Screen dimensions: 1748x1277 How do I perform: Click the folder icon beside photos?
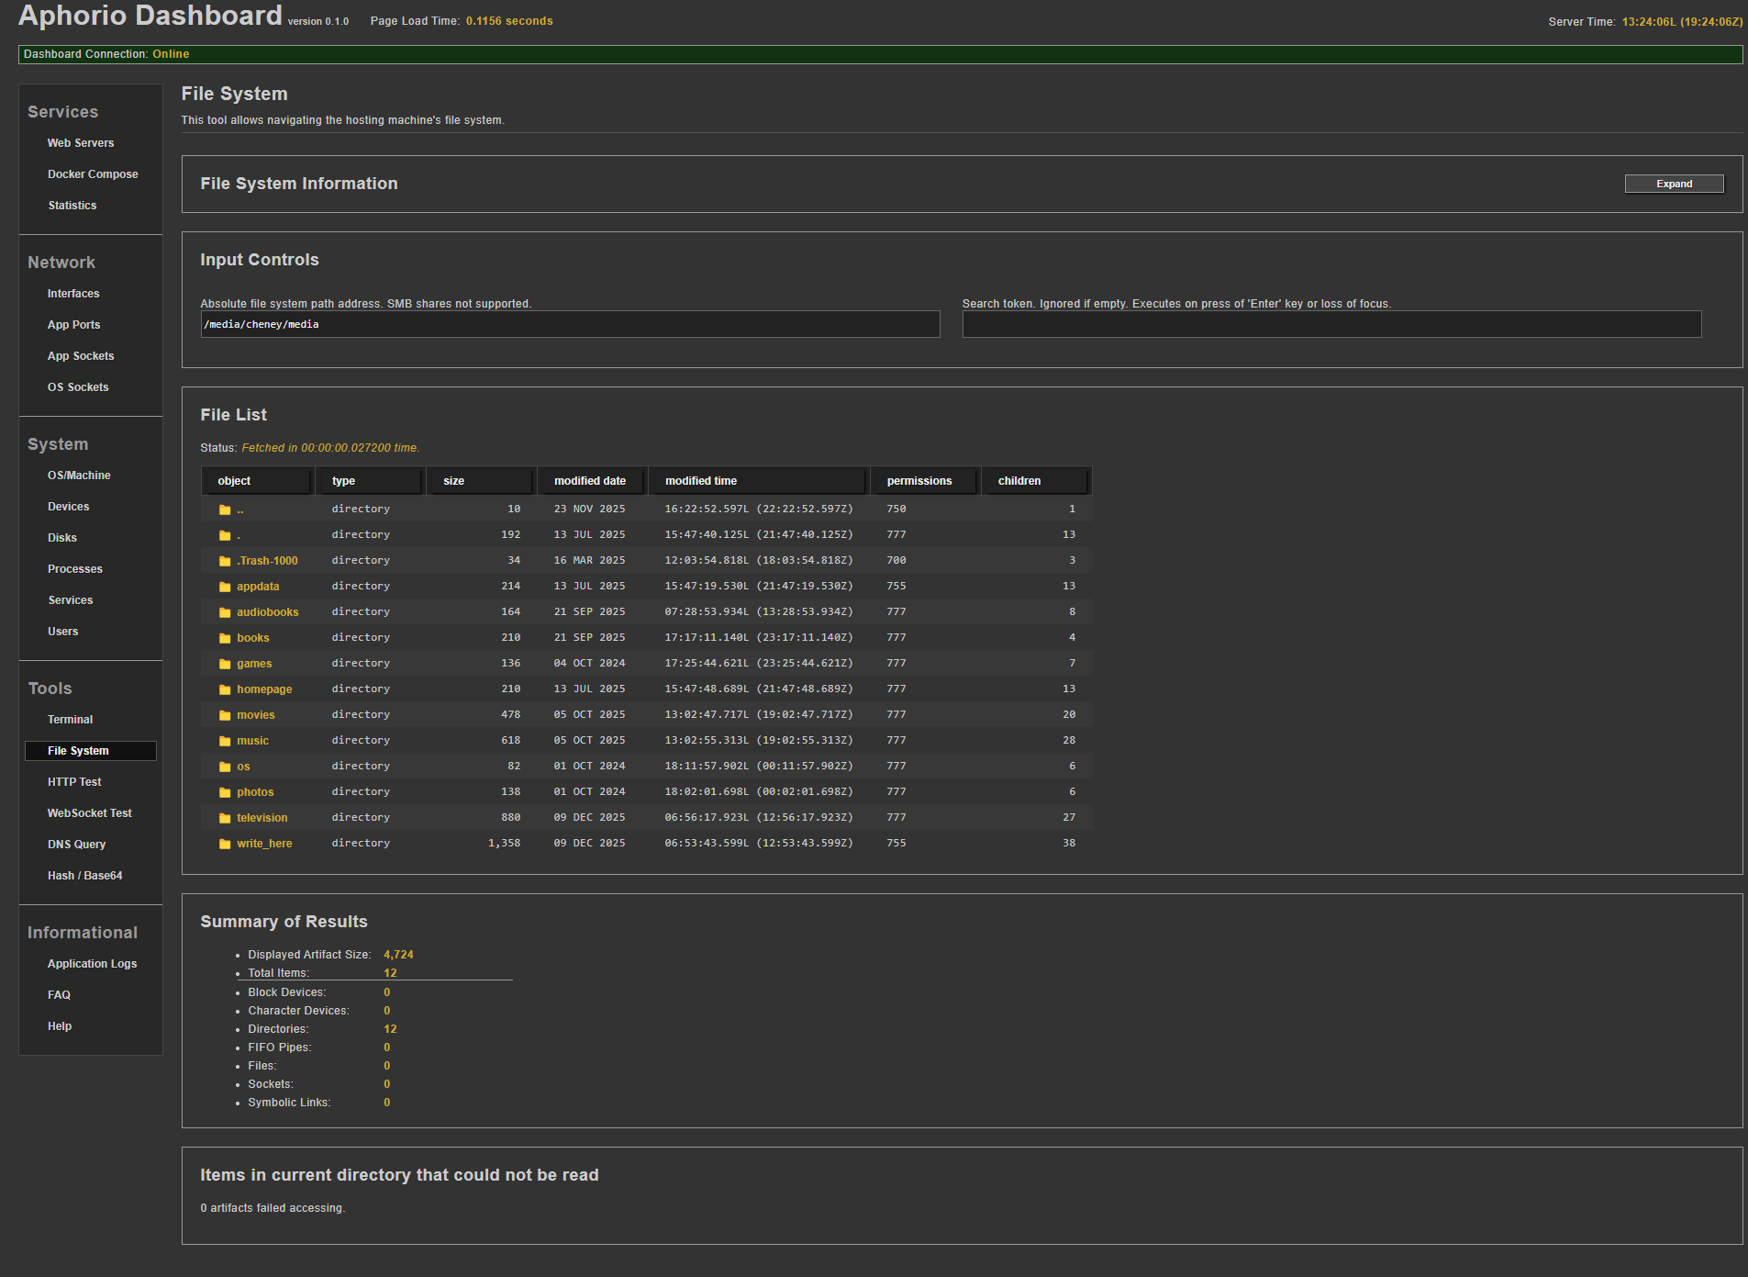tap(225, 792)
